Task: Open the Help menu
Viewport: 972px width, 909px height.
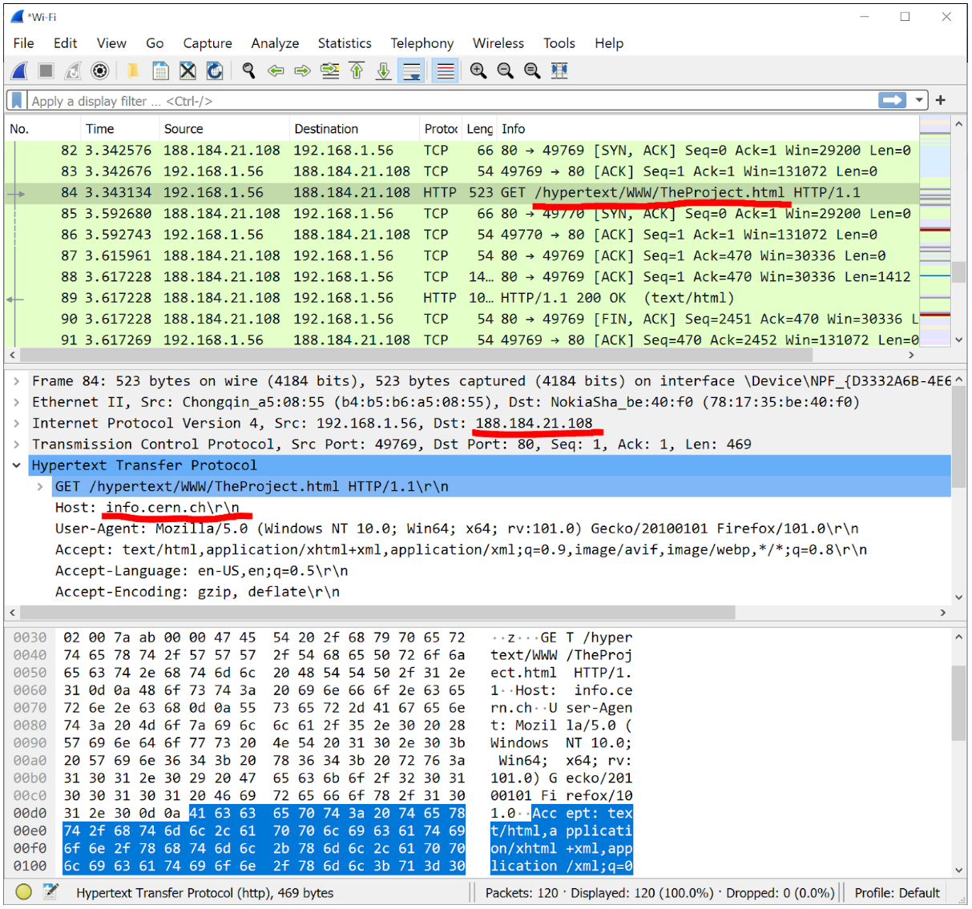Action: tap(609, 43)
